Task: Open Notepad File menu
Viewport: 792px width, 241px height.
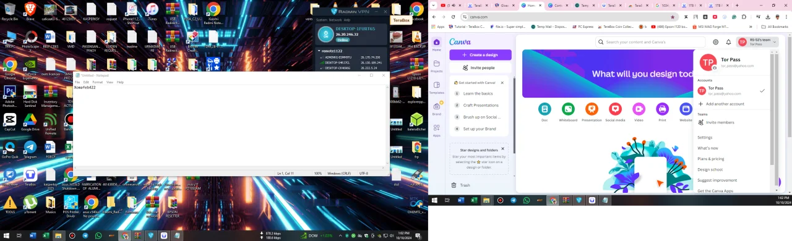Action: tap(77, 82)
